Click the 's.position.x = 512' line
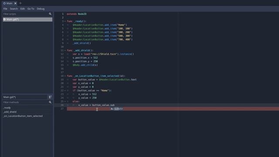 [x=85, y=58]
